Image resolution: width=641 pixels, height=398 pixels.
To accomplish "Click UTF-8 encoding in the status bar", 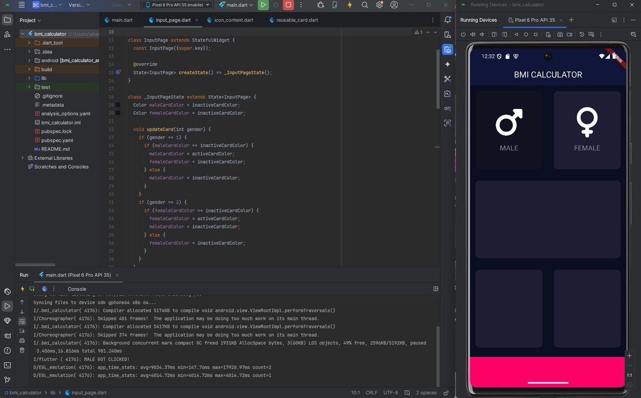I will click(x=390, y=392).
